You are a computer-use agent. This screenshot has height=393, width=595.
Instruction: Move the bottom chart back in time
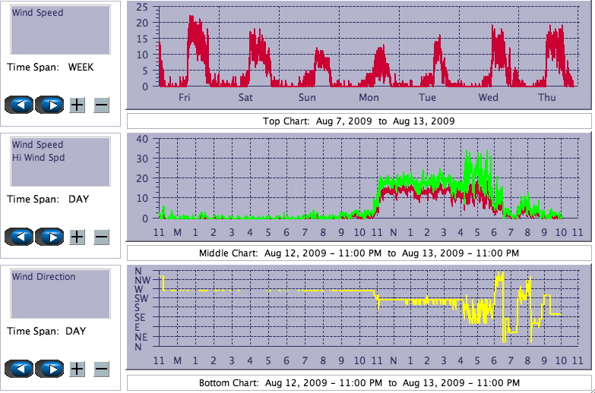tap(19, 369)
